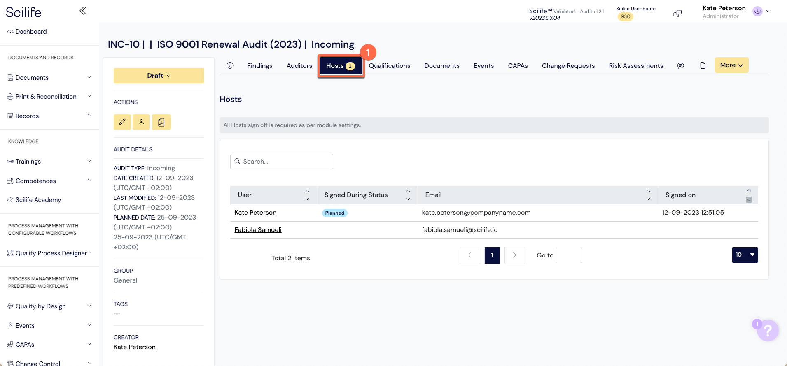787x366 pixels.
Task: Open the help question mark bubble
Action: coord(767,330)
